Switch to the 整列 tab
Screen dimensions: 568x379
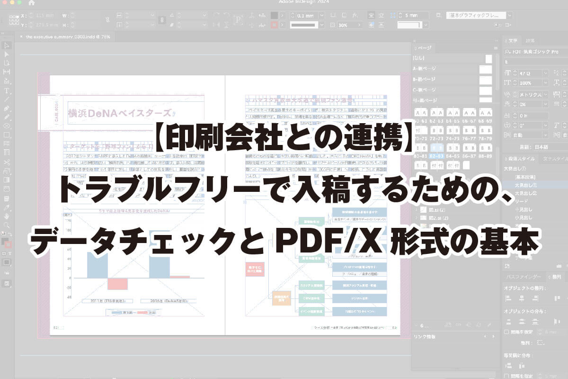coord(555,276)
